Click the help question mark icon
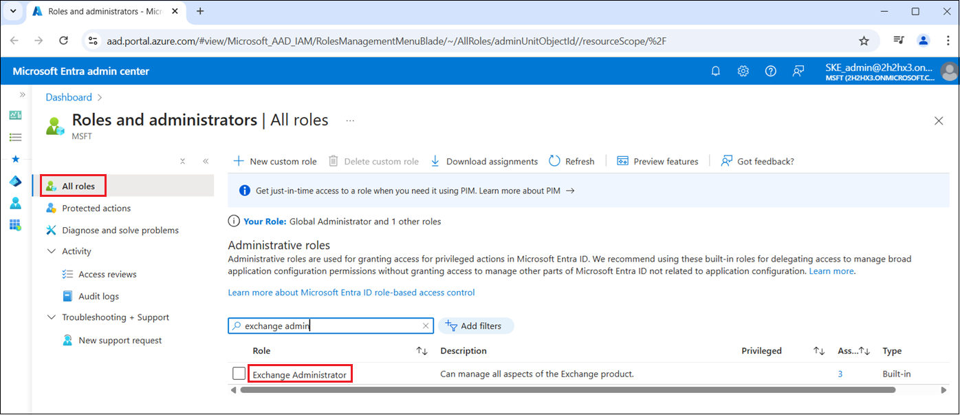This screenshot has width=960, height=415. 770,72
